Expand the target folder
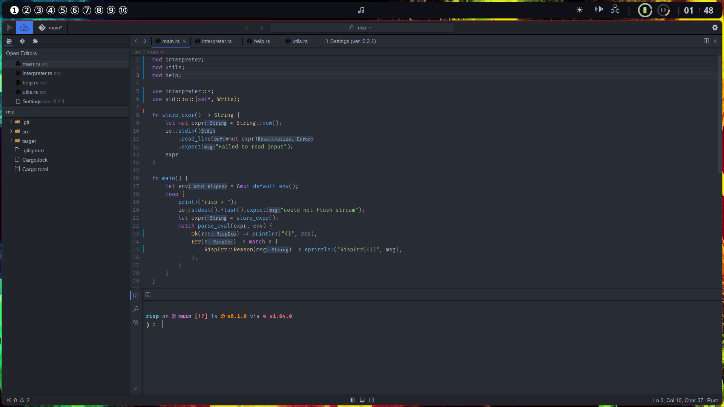The image size is (724, 407). [66, 141]
